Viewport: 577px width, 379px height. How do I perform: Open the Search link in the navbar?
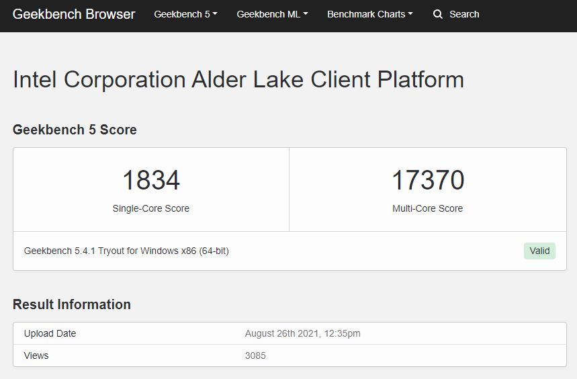(464, 14)
